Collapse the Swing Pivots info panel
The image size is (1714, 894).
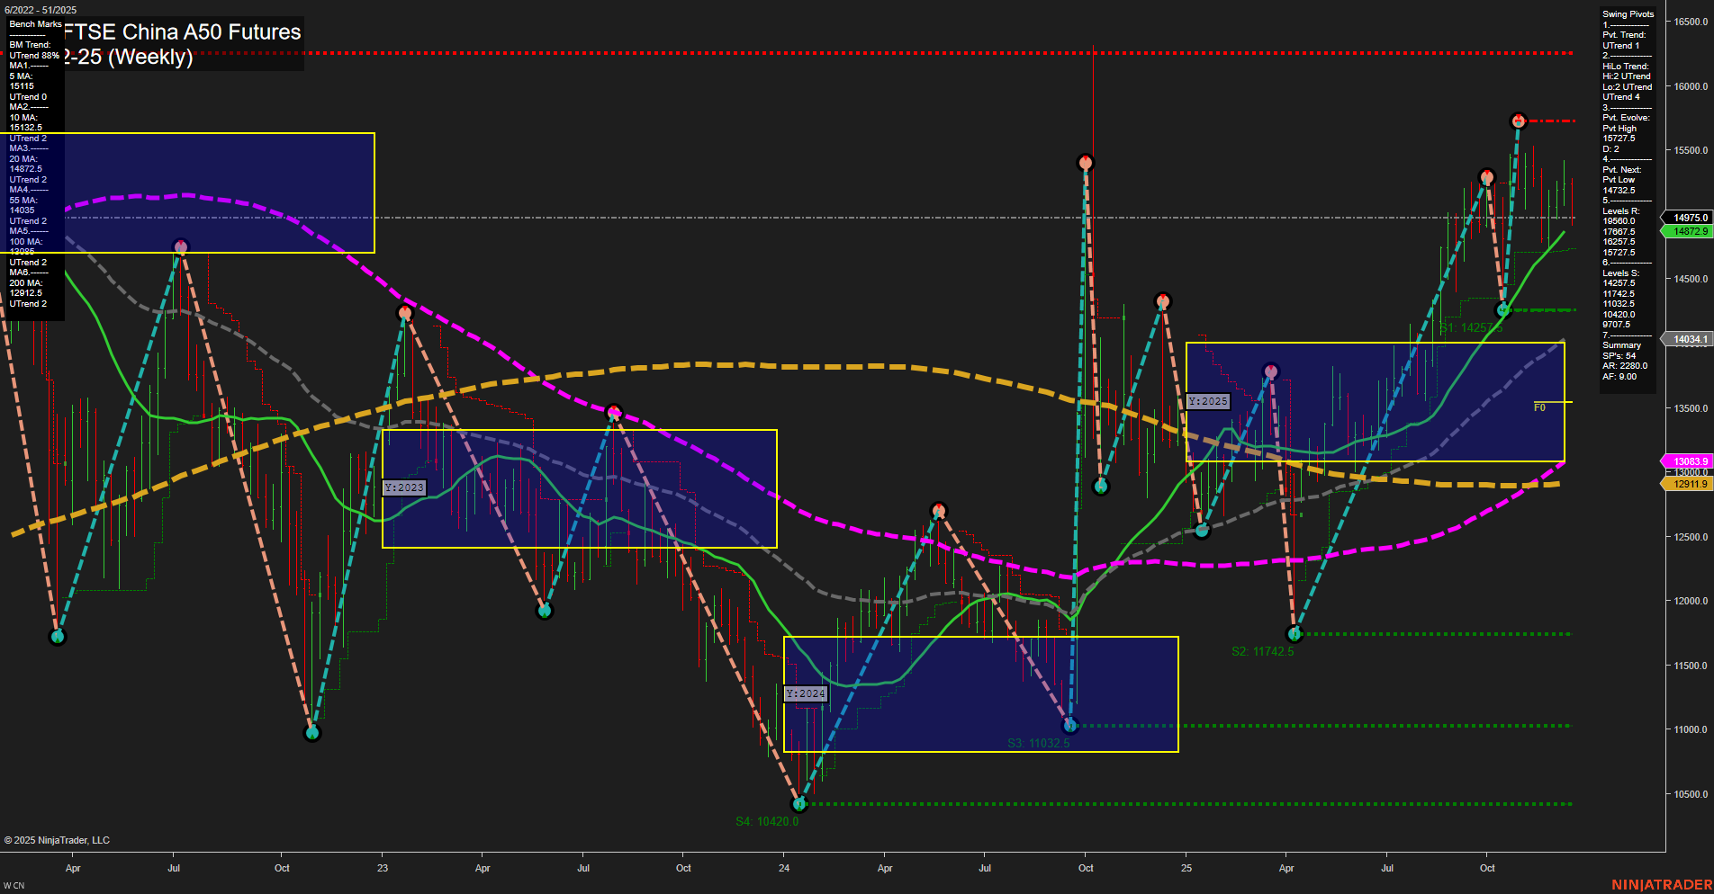coord(1627,13)
